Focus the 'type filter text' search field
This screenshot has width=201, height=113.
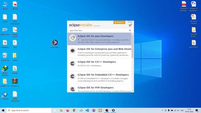coord(99,30)
